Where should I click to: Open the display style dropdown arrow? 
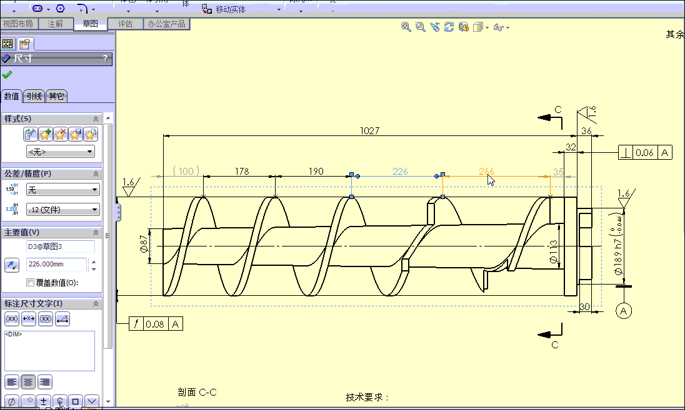pos(487,27)
